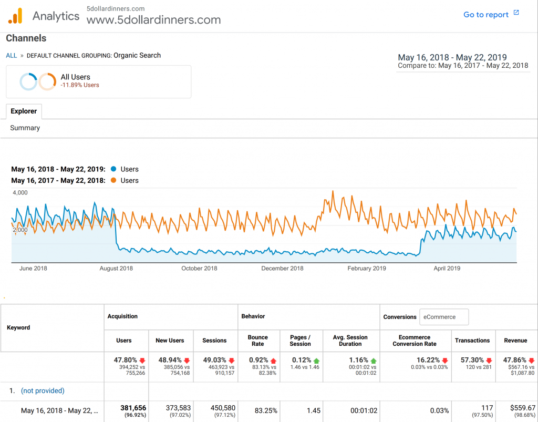Click the red down arrow beside 47.80% Users
Screen dimensions: 538x422
coord(142,361)
